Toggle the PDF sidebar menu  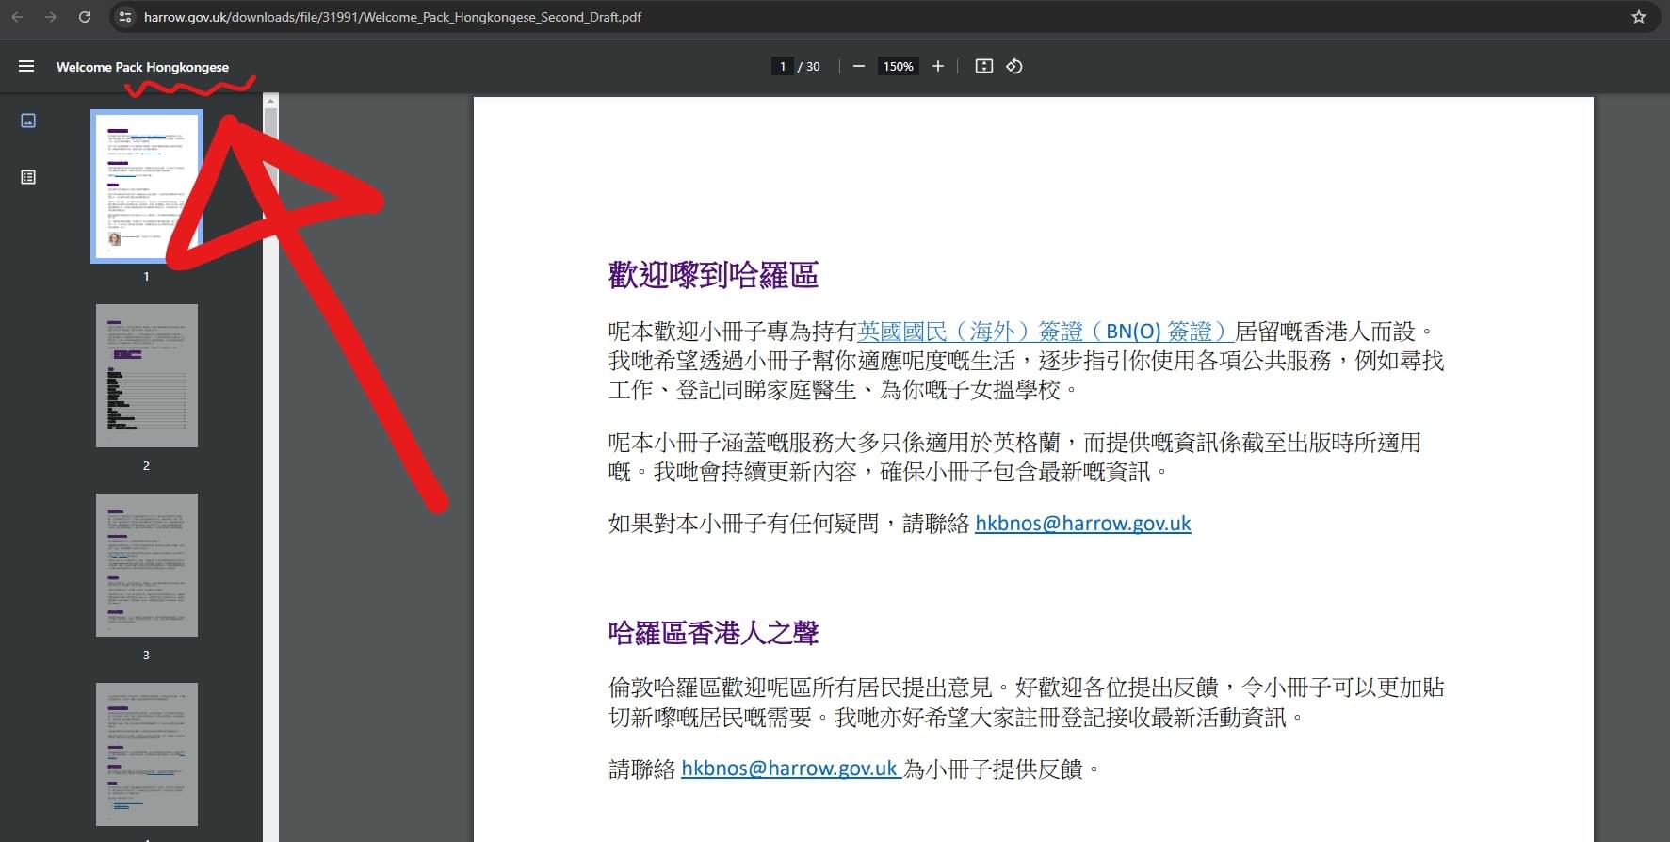click(x=26, y=66)
